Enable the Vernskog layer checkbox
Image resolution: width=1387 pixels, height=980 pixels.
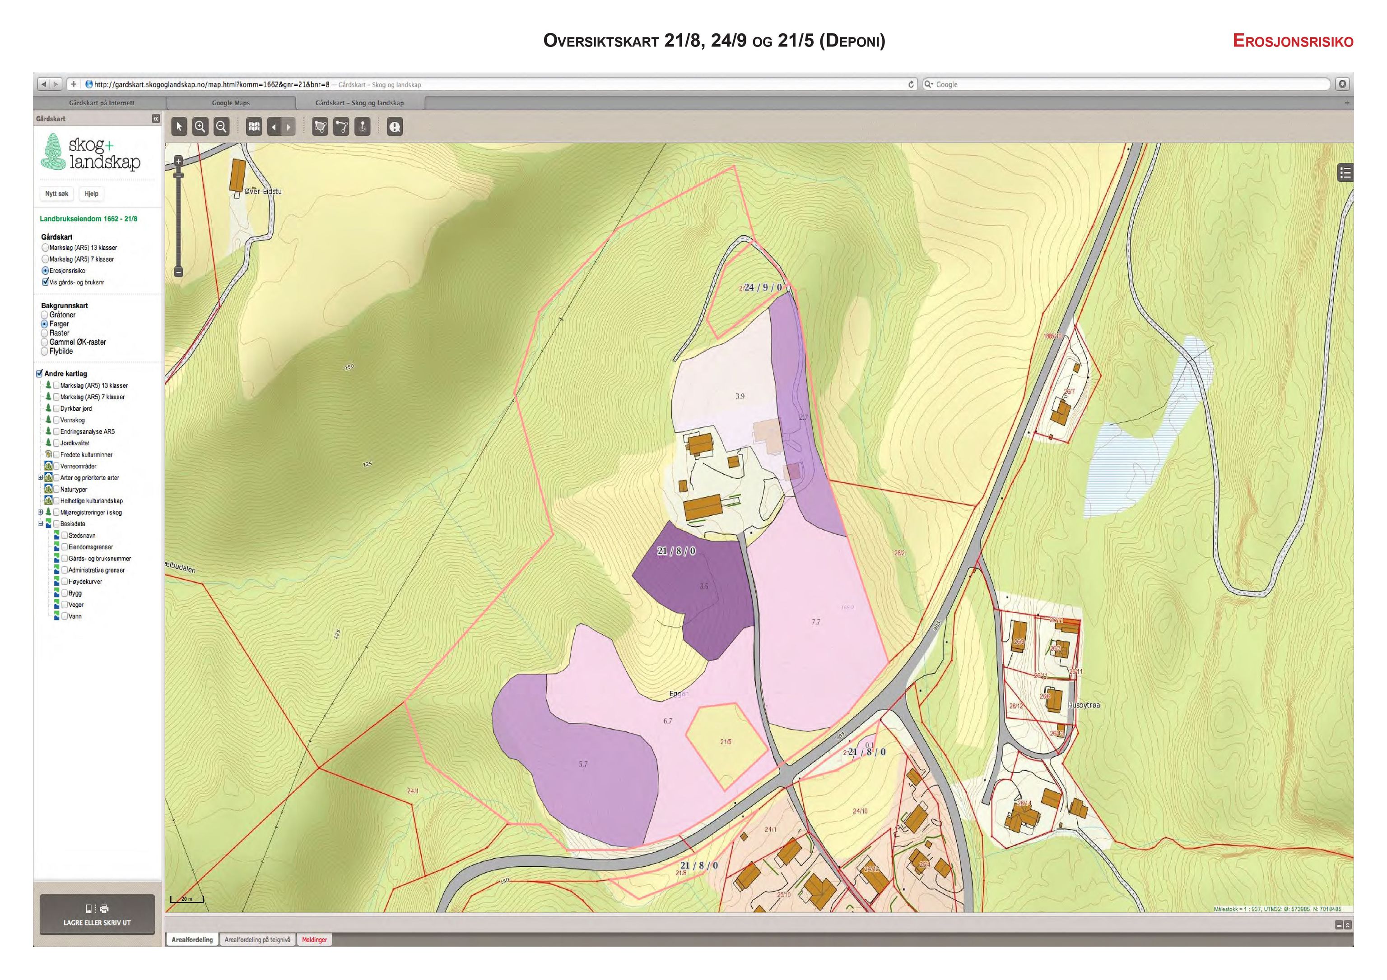pyautogui.click(x=56, y=420)
